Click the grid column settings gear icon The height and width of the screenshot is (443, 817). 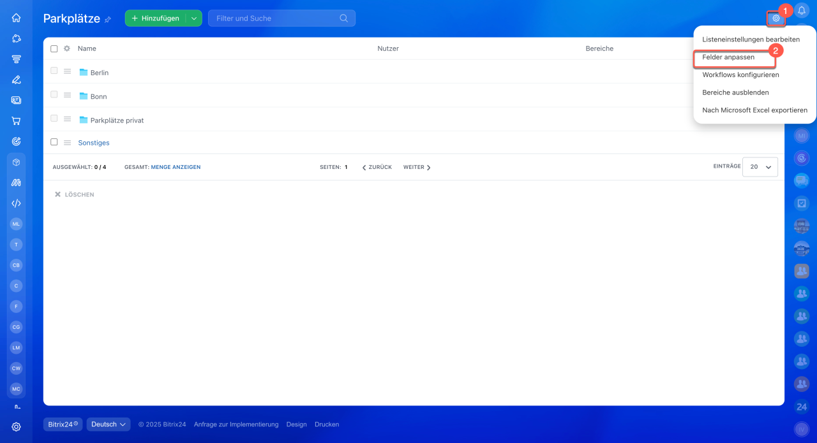(x=67, y=48)
